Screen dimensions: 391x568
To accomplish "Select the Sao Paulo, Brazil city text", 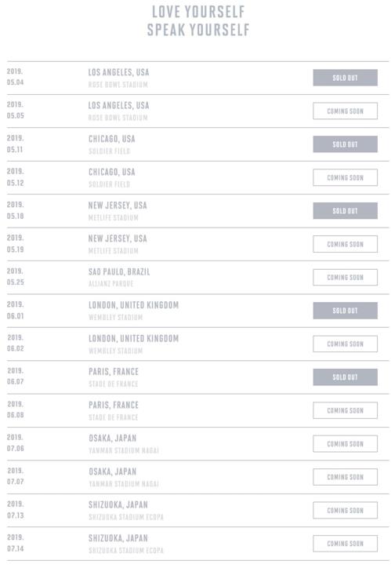I will pos(119,271).
